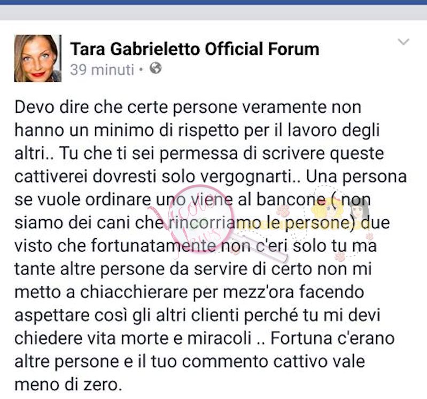Select the blue Facebook header bar
The height and width of the screenshot is (399, 427).
(214, 2)
